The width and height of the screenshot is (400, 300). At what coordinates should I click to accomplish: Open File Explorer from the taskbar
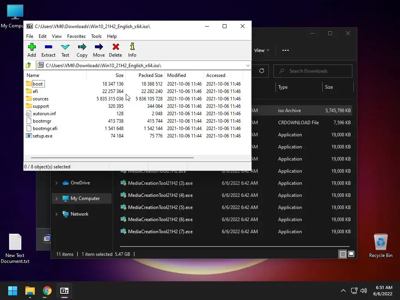[30, 291]
